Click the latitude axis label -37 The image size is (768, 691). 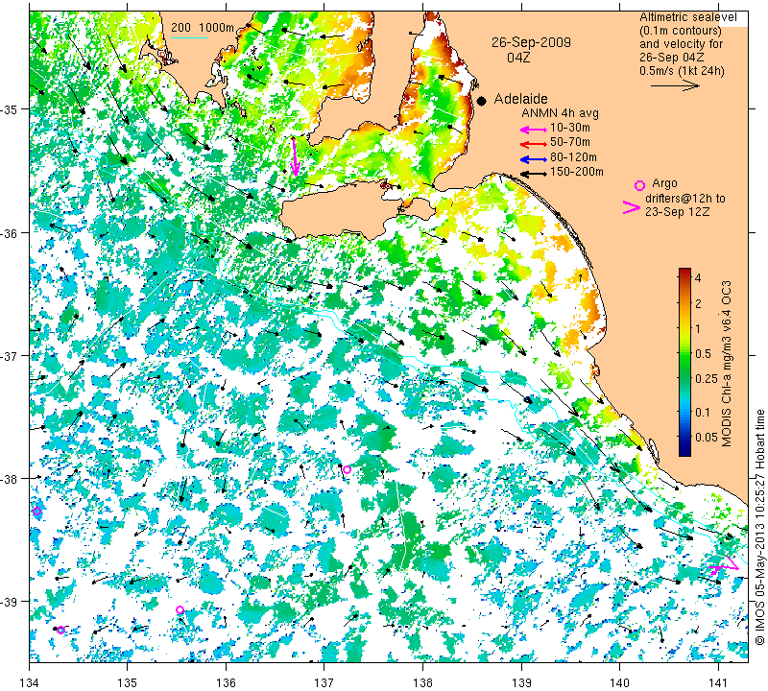[10, 355]
